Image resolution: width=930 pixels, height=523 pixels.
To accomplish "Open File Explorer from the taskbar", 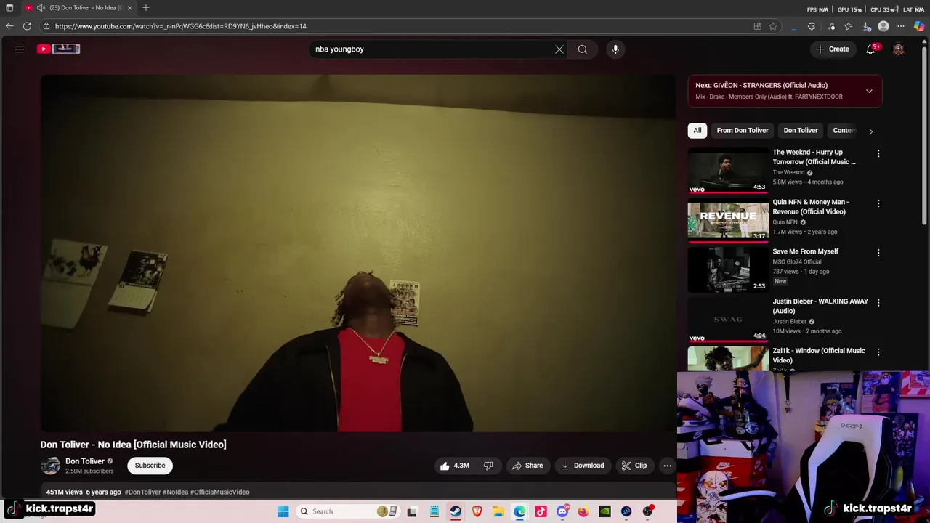I will pos(498,511).
